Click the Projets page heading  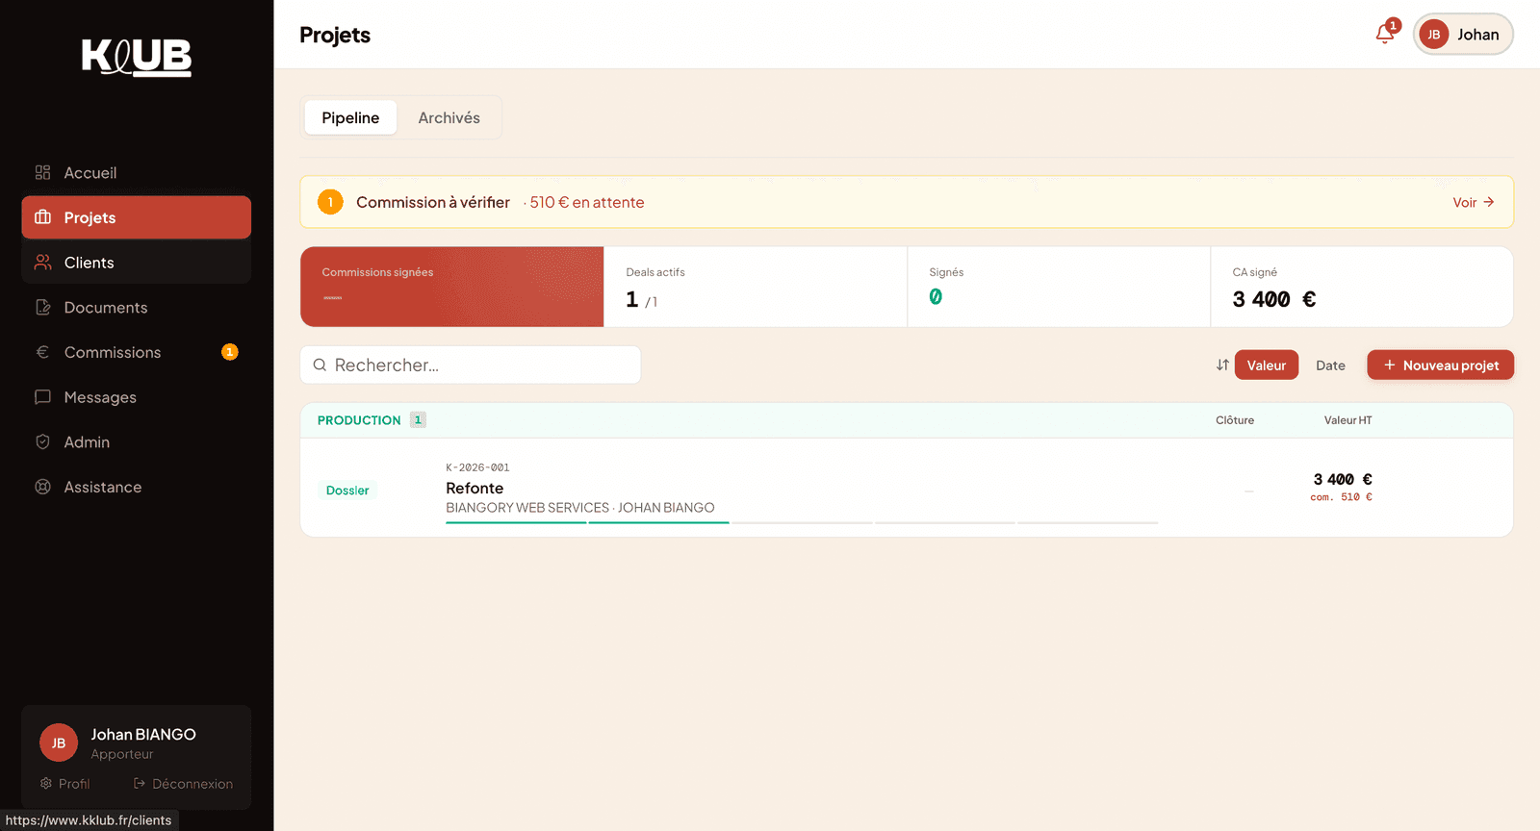click(x=335, y=35)
